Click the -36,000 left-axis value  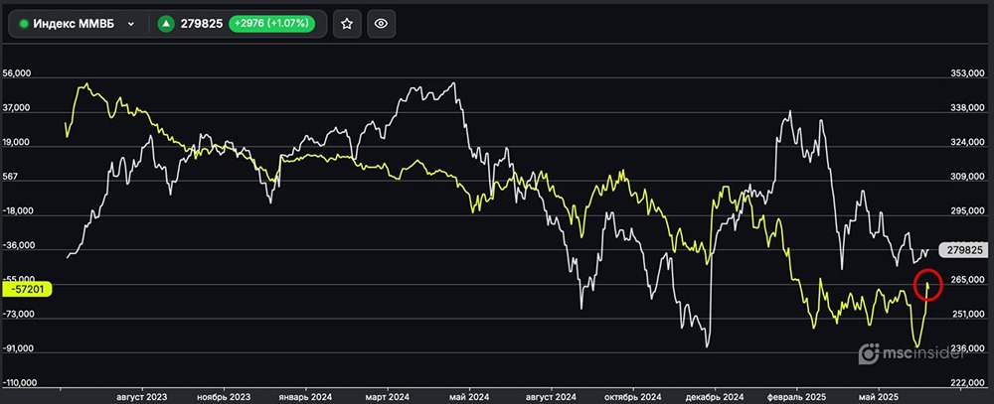point(18,246)
